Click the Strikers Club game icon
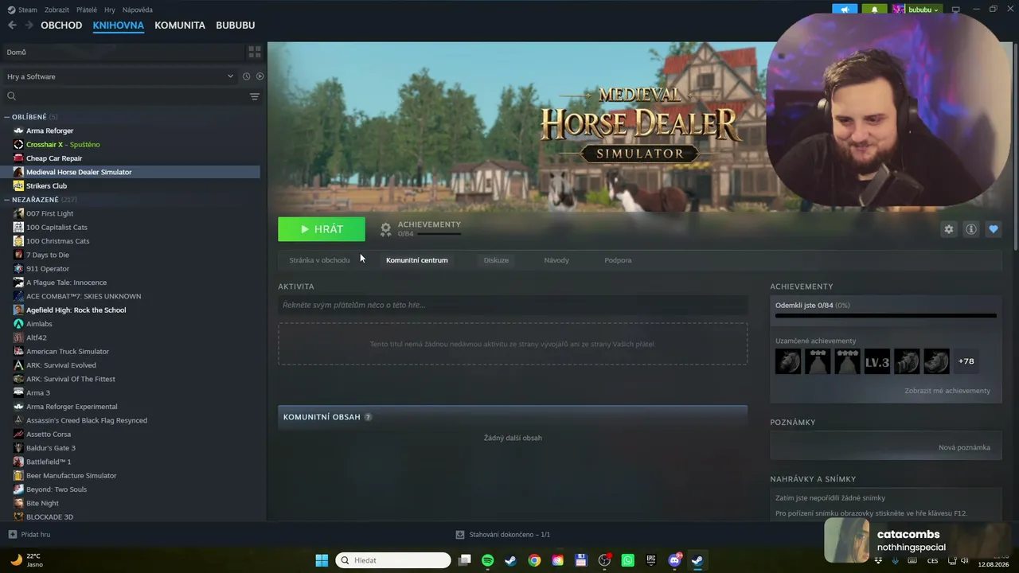This screenshot has width=1019, height=573. tap(18, 185)
